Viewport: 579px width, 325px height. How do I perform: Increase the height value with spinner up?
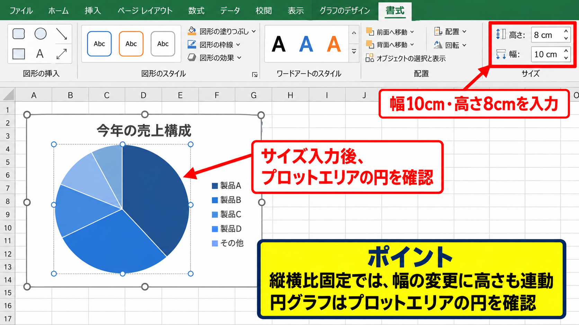pos(566,31)
